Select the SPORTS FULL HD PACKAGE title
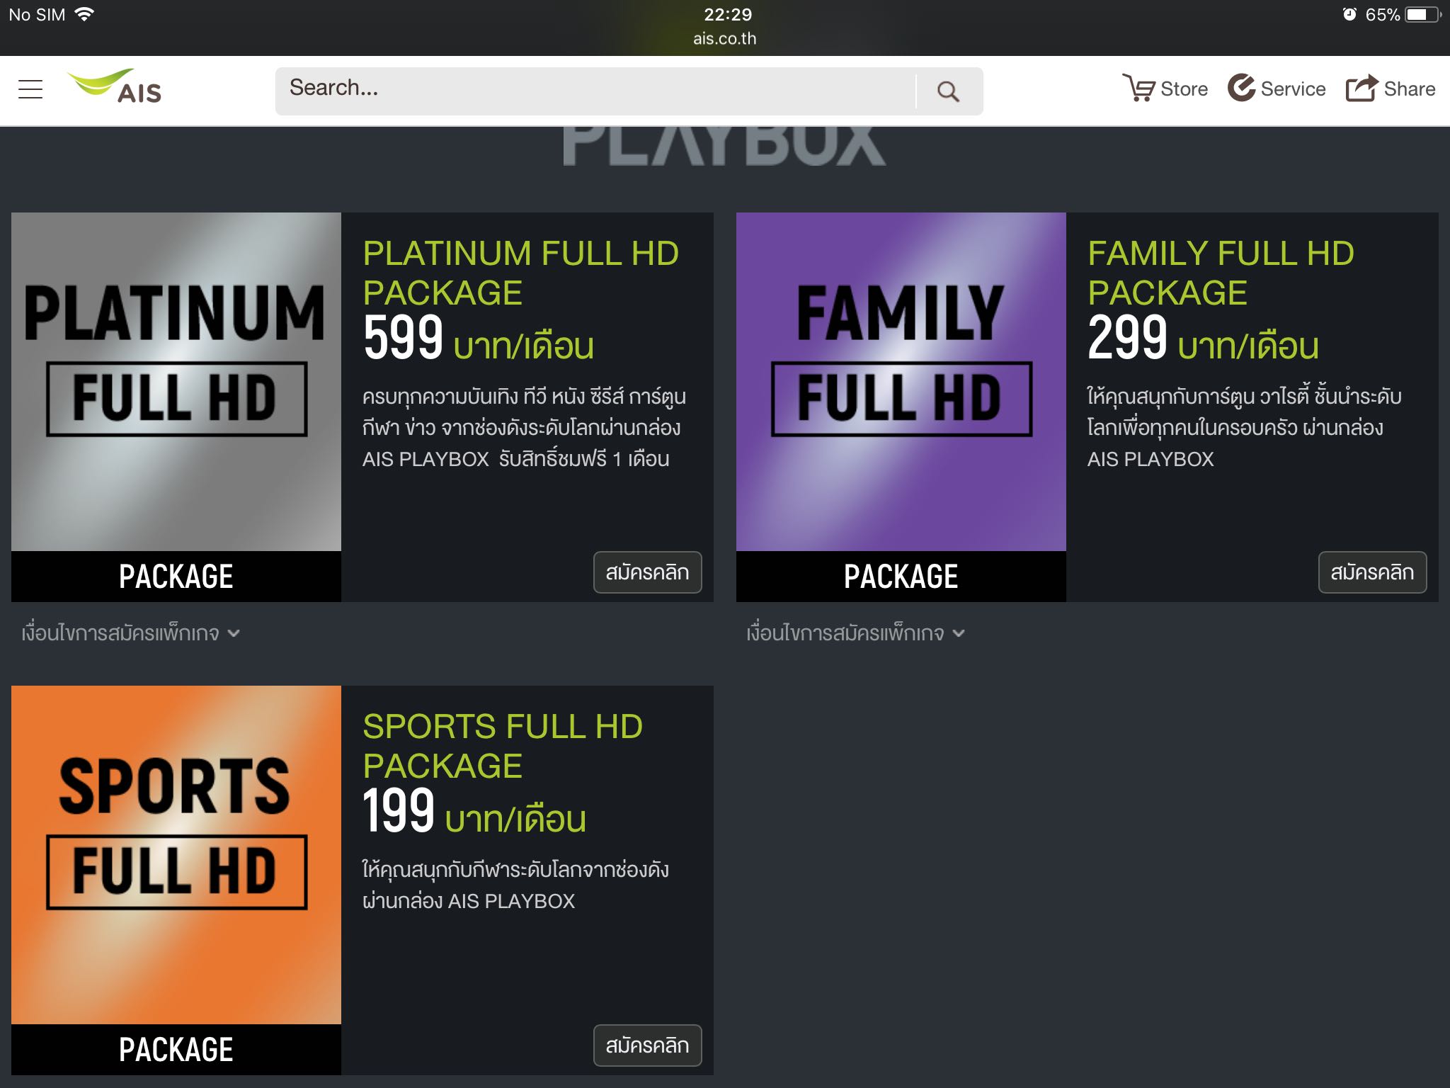This screenshot has height=1088, width=1450. 503,746
